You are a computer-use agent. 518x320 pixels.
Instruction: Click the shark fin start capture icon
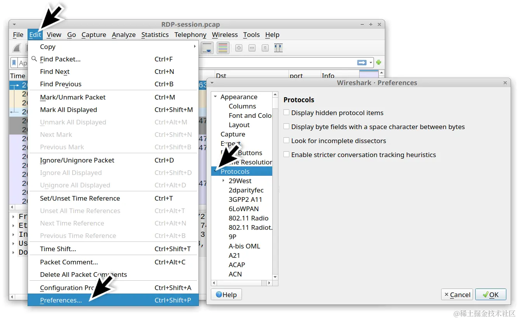pos(17,47)
